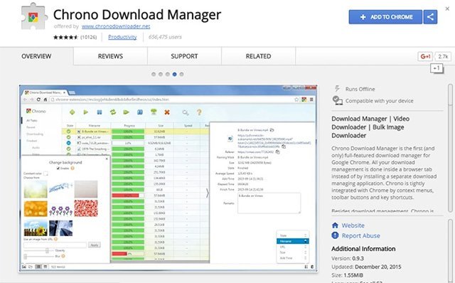Click the yellow question-mark Help icon in preview
Screen dimensions: 455x283
click(199, 112)
